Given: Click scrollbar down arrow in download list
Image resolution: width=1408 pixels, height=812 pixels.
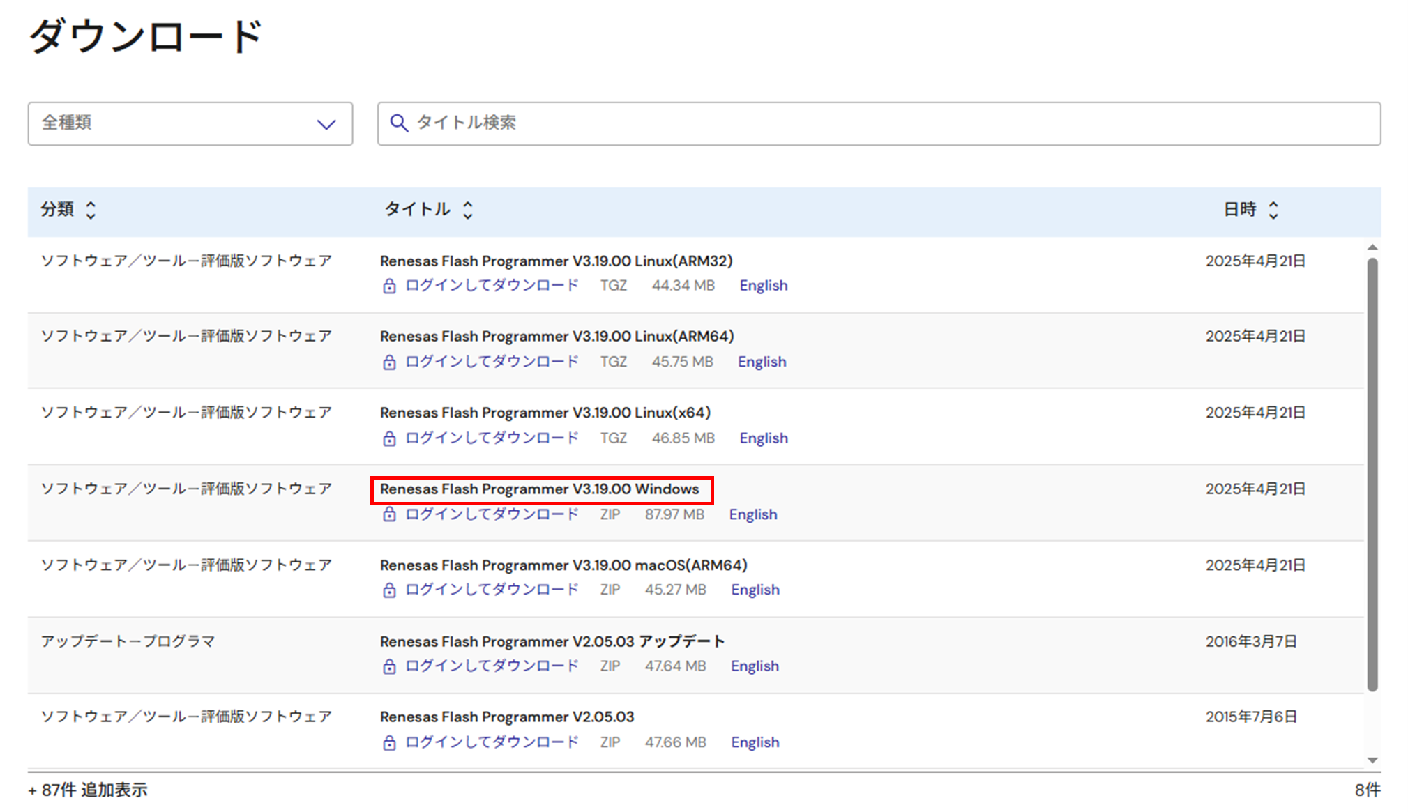Looking at the screenshot, I should pyautogui.click(x=1372, y=760).
